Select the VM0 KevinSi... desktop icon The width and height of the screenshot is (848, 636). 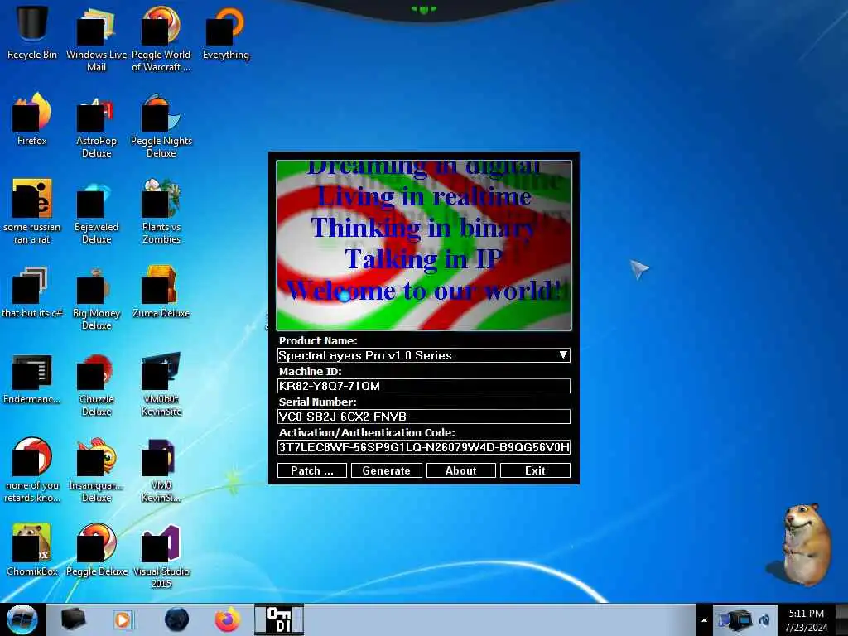161,470
